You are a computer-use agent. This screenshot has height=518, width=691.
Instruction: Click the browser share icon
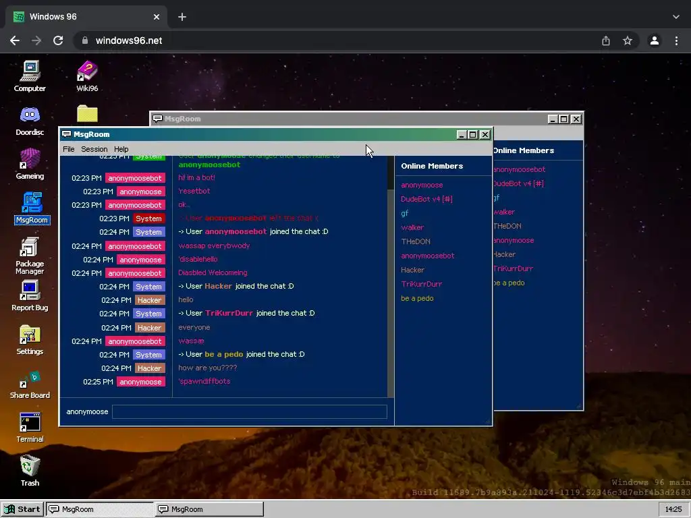[606, 40]
